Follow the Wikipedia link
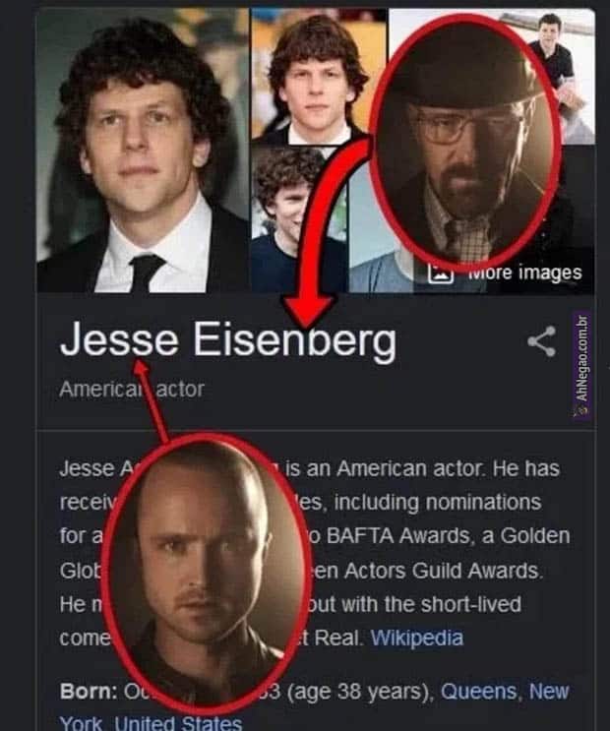This screenshot has width=610, height=731. coord(417,638)
